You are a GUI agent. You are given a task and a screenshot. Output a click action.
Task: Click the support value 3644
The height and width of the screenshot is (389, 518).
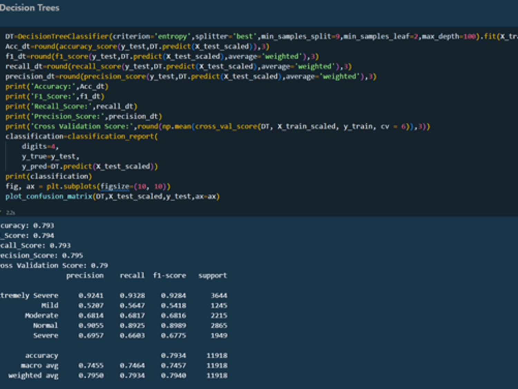pos(219,296)
